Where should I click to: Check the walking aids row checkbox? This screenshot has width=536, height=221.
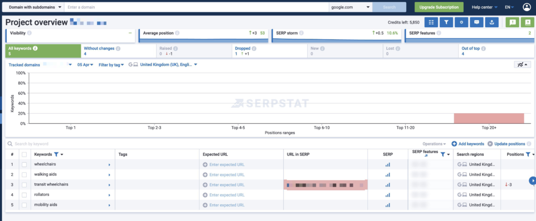point(24,174)
